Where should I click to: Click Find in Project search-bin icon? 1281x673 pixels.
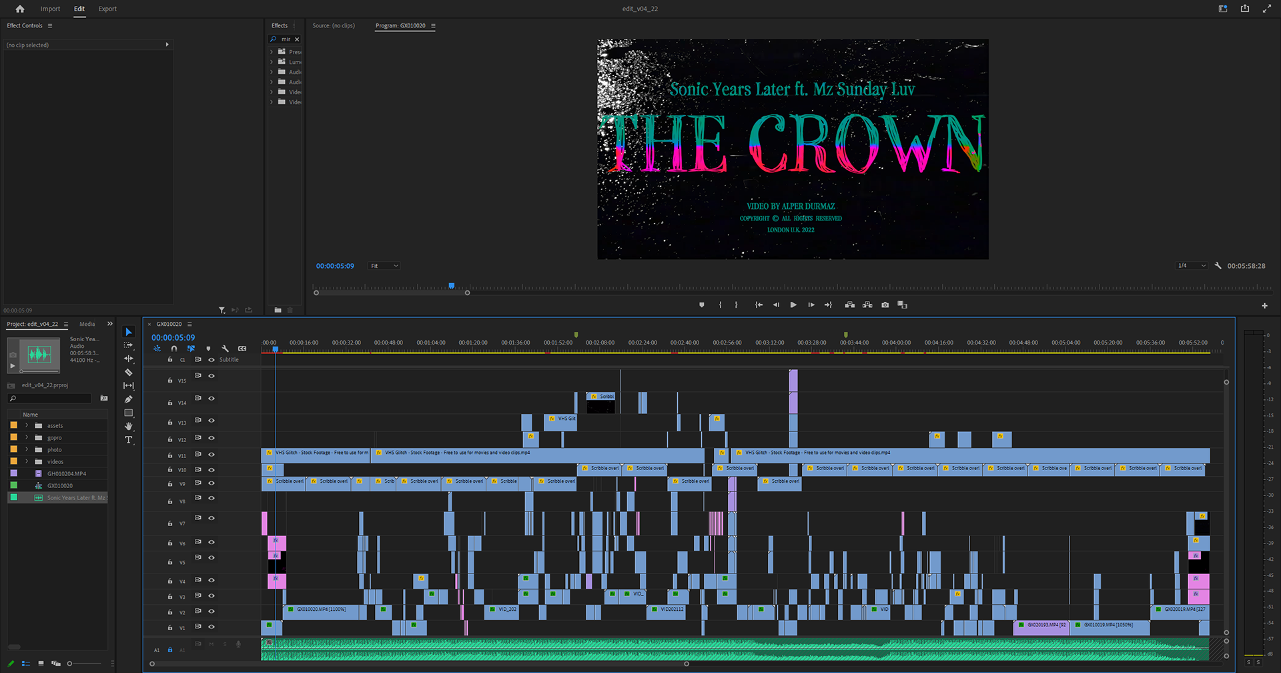point(104,398)
